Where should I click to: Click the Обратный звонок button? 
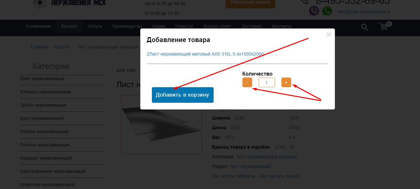pos(250,3)
